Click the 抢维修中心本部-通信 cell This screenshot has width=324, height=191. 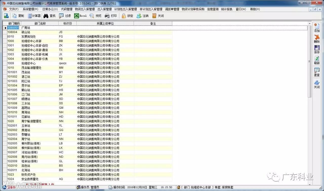[40, 50]
